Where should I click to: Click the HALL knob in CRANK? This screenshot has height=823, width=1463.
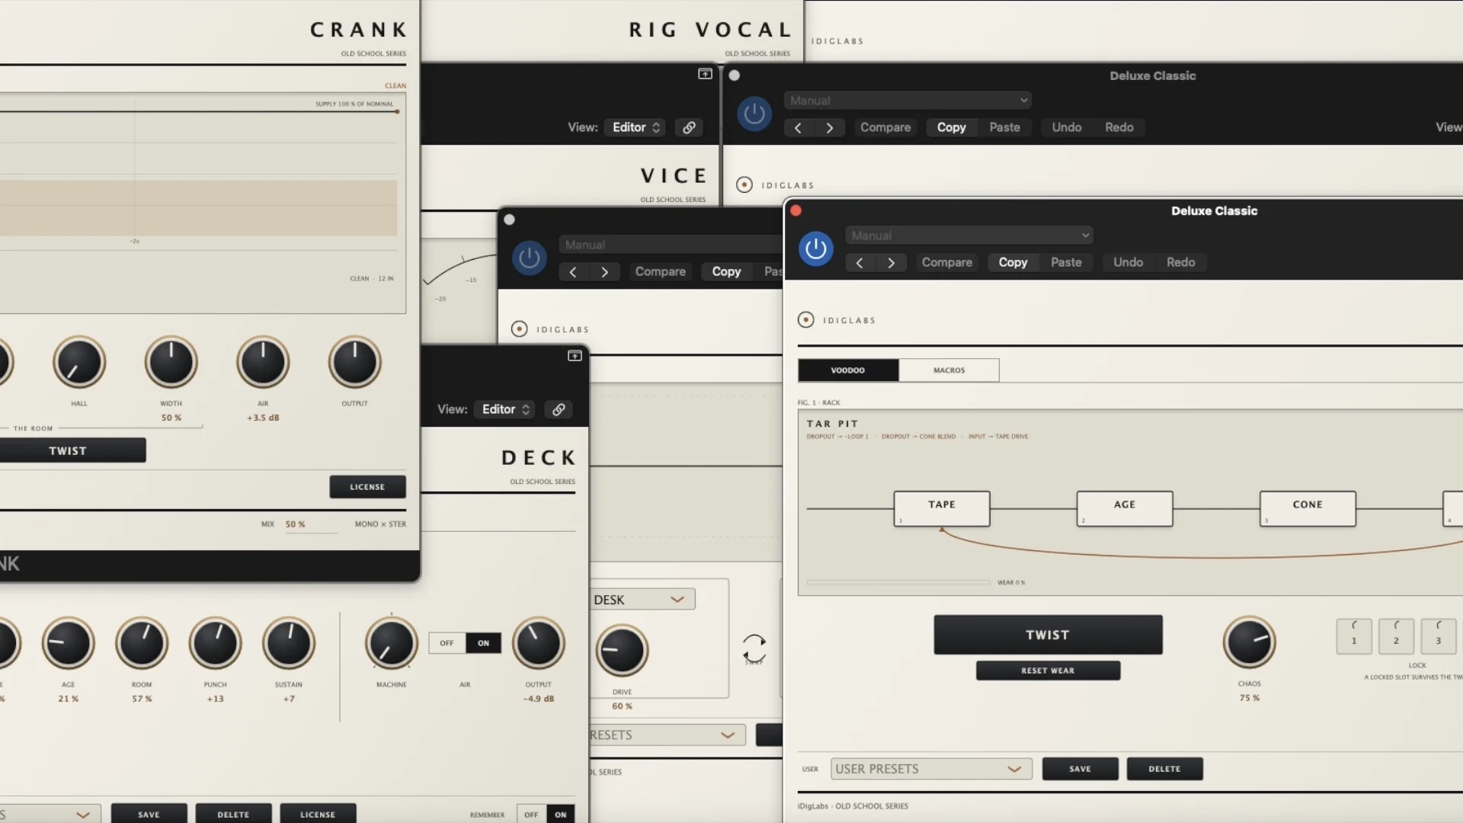[79, 362]
